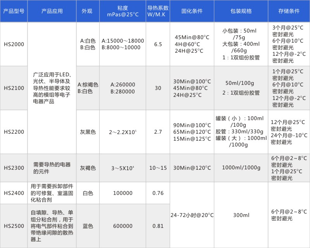Select the 存储条件 column header
310x248 pixels.
tap(289, 11)
